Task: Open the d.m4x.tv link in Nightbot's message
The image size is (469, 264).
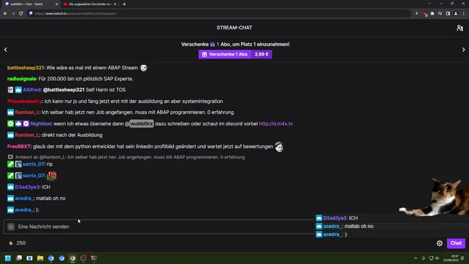Action: click(x=275, y=123)
